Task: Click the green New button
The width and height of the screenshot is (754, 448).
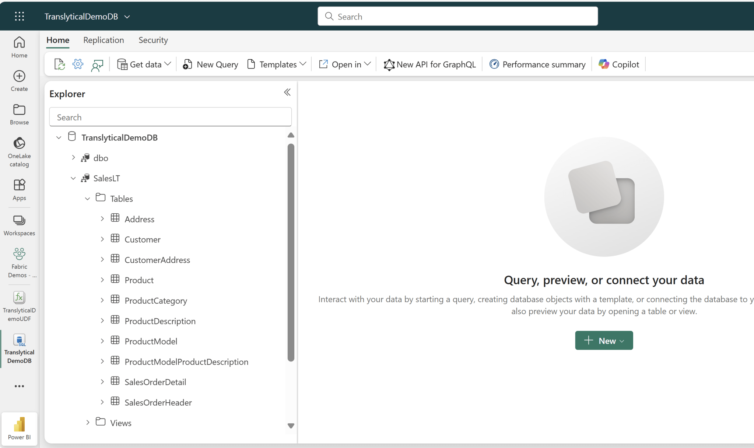Action: tap(604, 340)
